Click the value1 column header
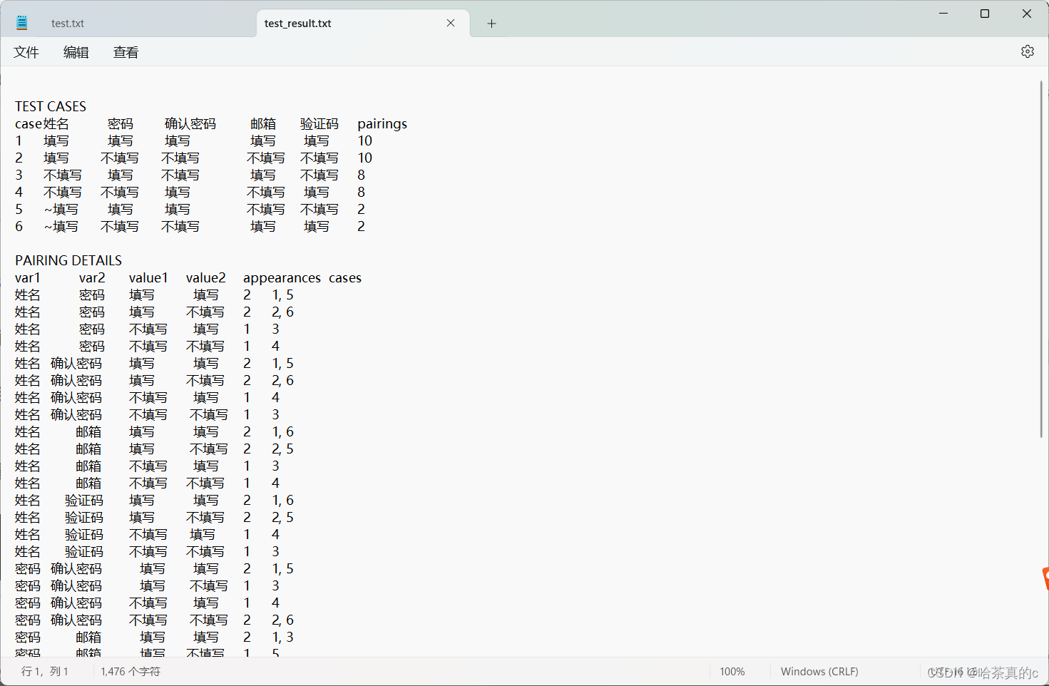The width and height of the screenshot is (1049, 686). click(148, 277)
